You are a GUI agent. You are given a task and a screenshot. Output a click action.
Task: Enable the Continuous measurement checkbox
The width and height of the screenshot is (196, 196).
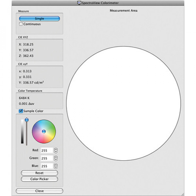coord(21,24)
